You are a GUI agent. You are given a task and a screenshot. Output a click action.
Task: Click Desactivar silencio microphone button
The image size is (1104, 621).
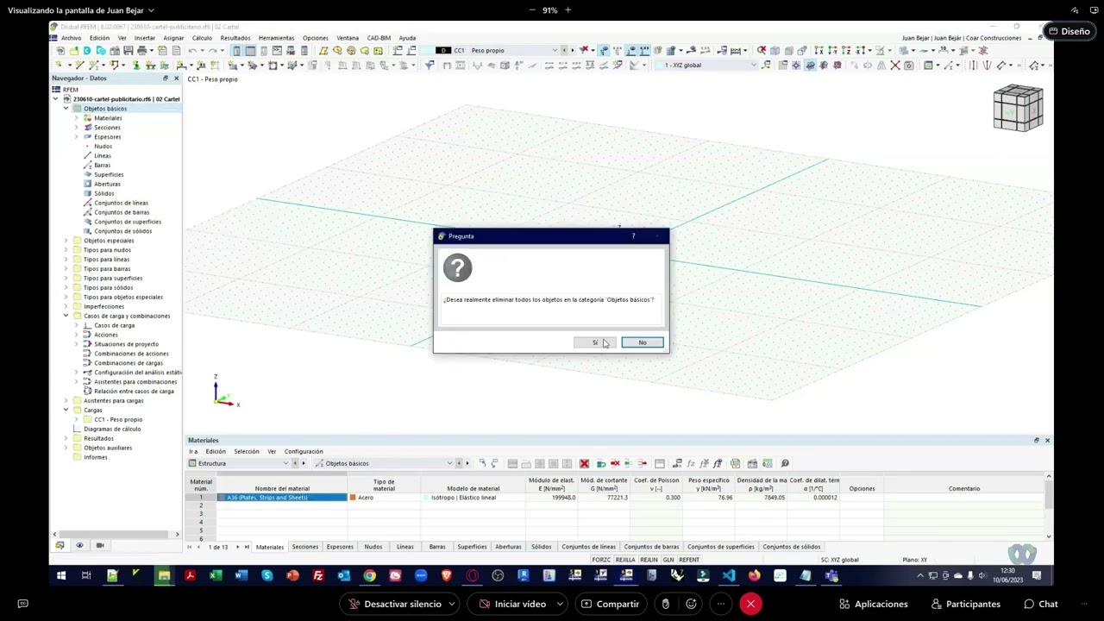click(395, 604)
